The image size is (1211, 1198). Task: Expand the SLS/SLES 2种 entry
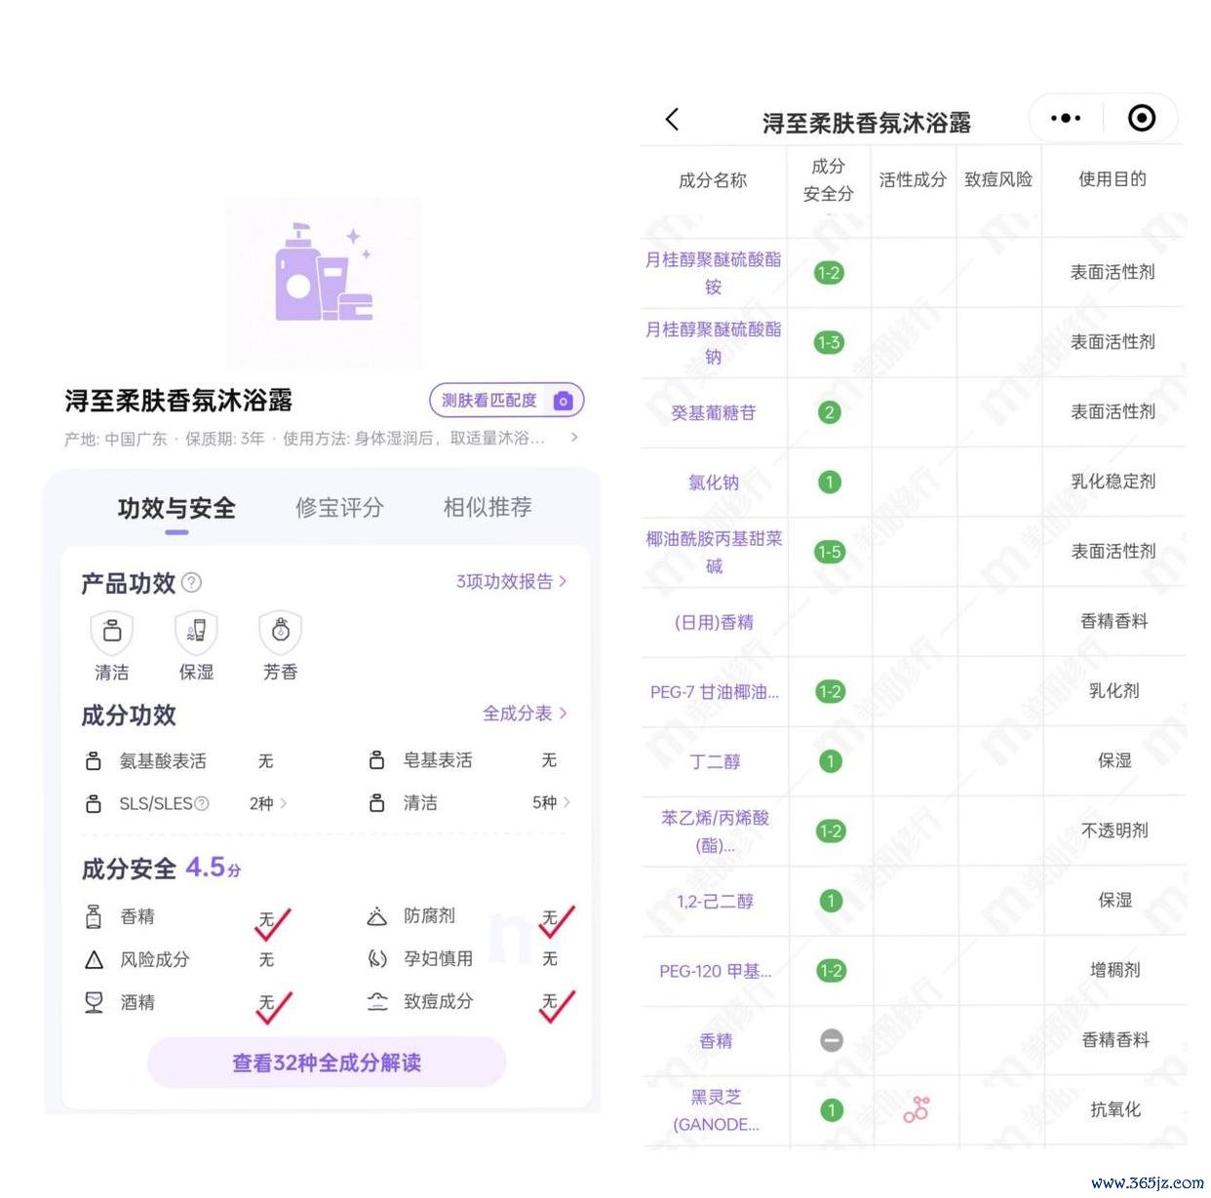point(268,804)
